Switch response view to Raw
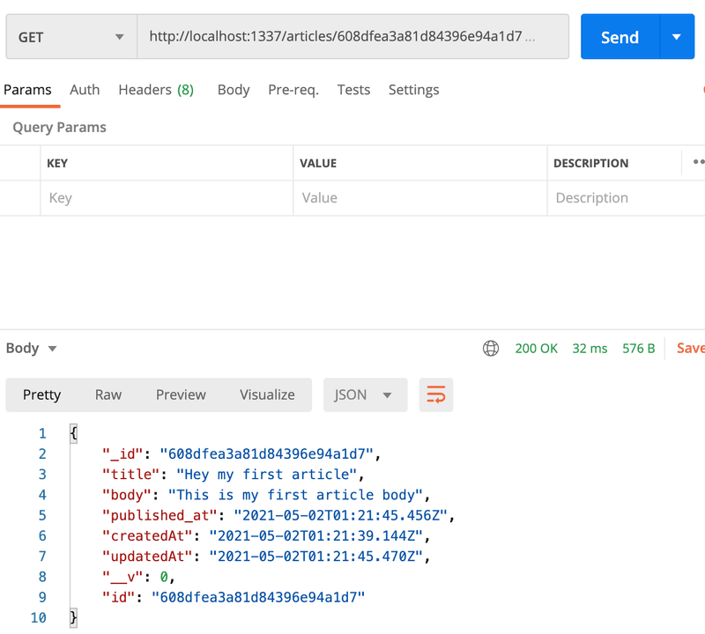Image resolution: width=705 pixels, height=634 pixels. (108, 394)
